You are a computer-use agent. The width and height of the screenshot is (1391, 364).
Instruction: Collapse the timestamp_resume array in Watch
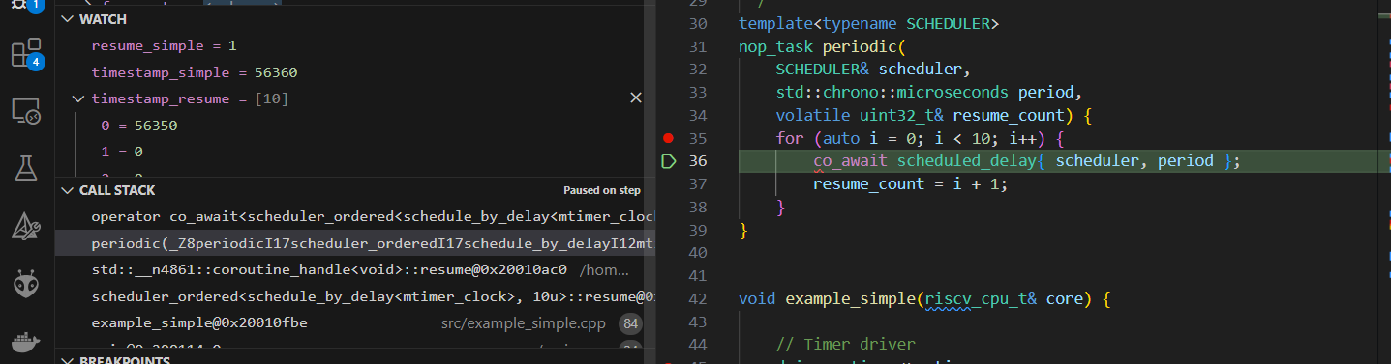pos(78,98)
